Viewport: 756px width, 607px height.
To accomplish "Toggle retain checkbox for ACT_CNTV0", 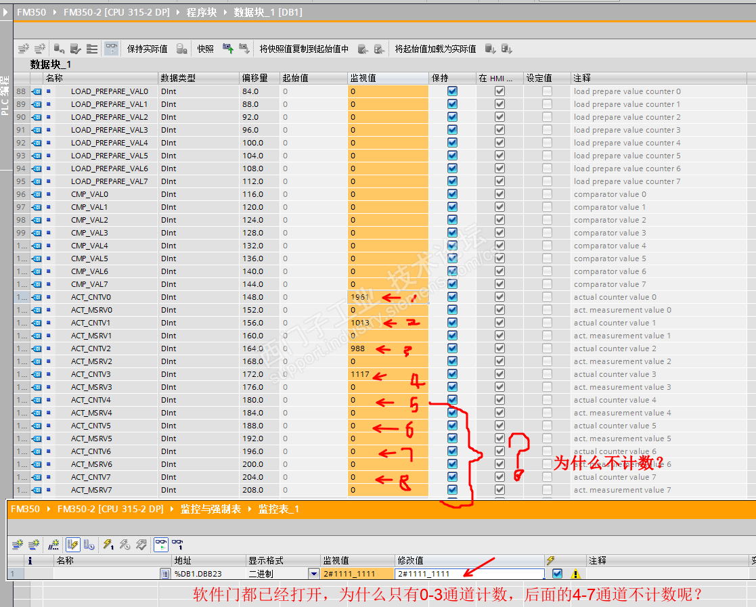I will point(452,297).
